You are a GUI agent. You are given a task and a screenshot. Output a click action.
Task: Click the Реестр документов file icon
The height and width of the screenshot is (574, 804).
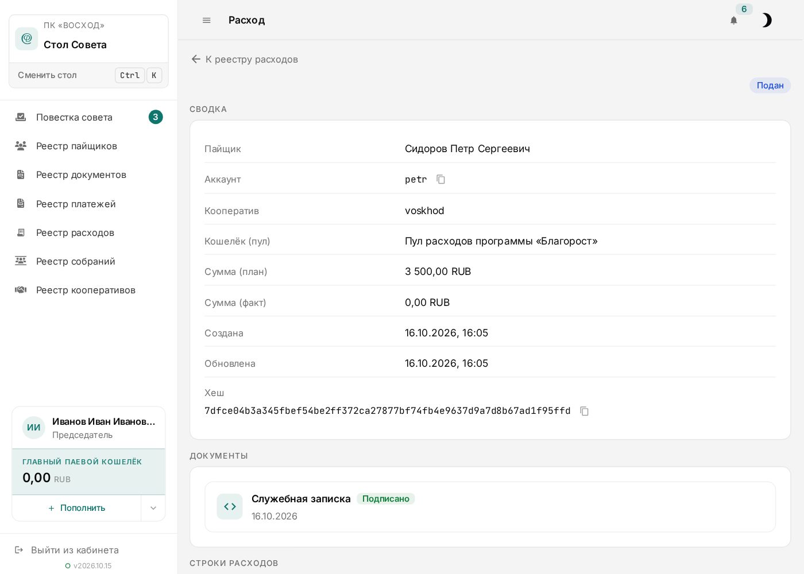21,174
